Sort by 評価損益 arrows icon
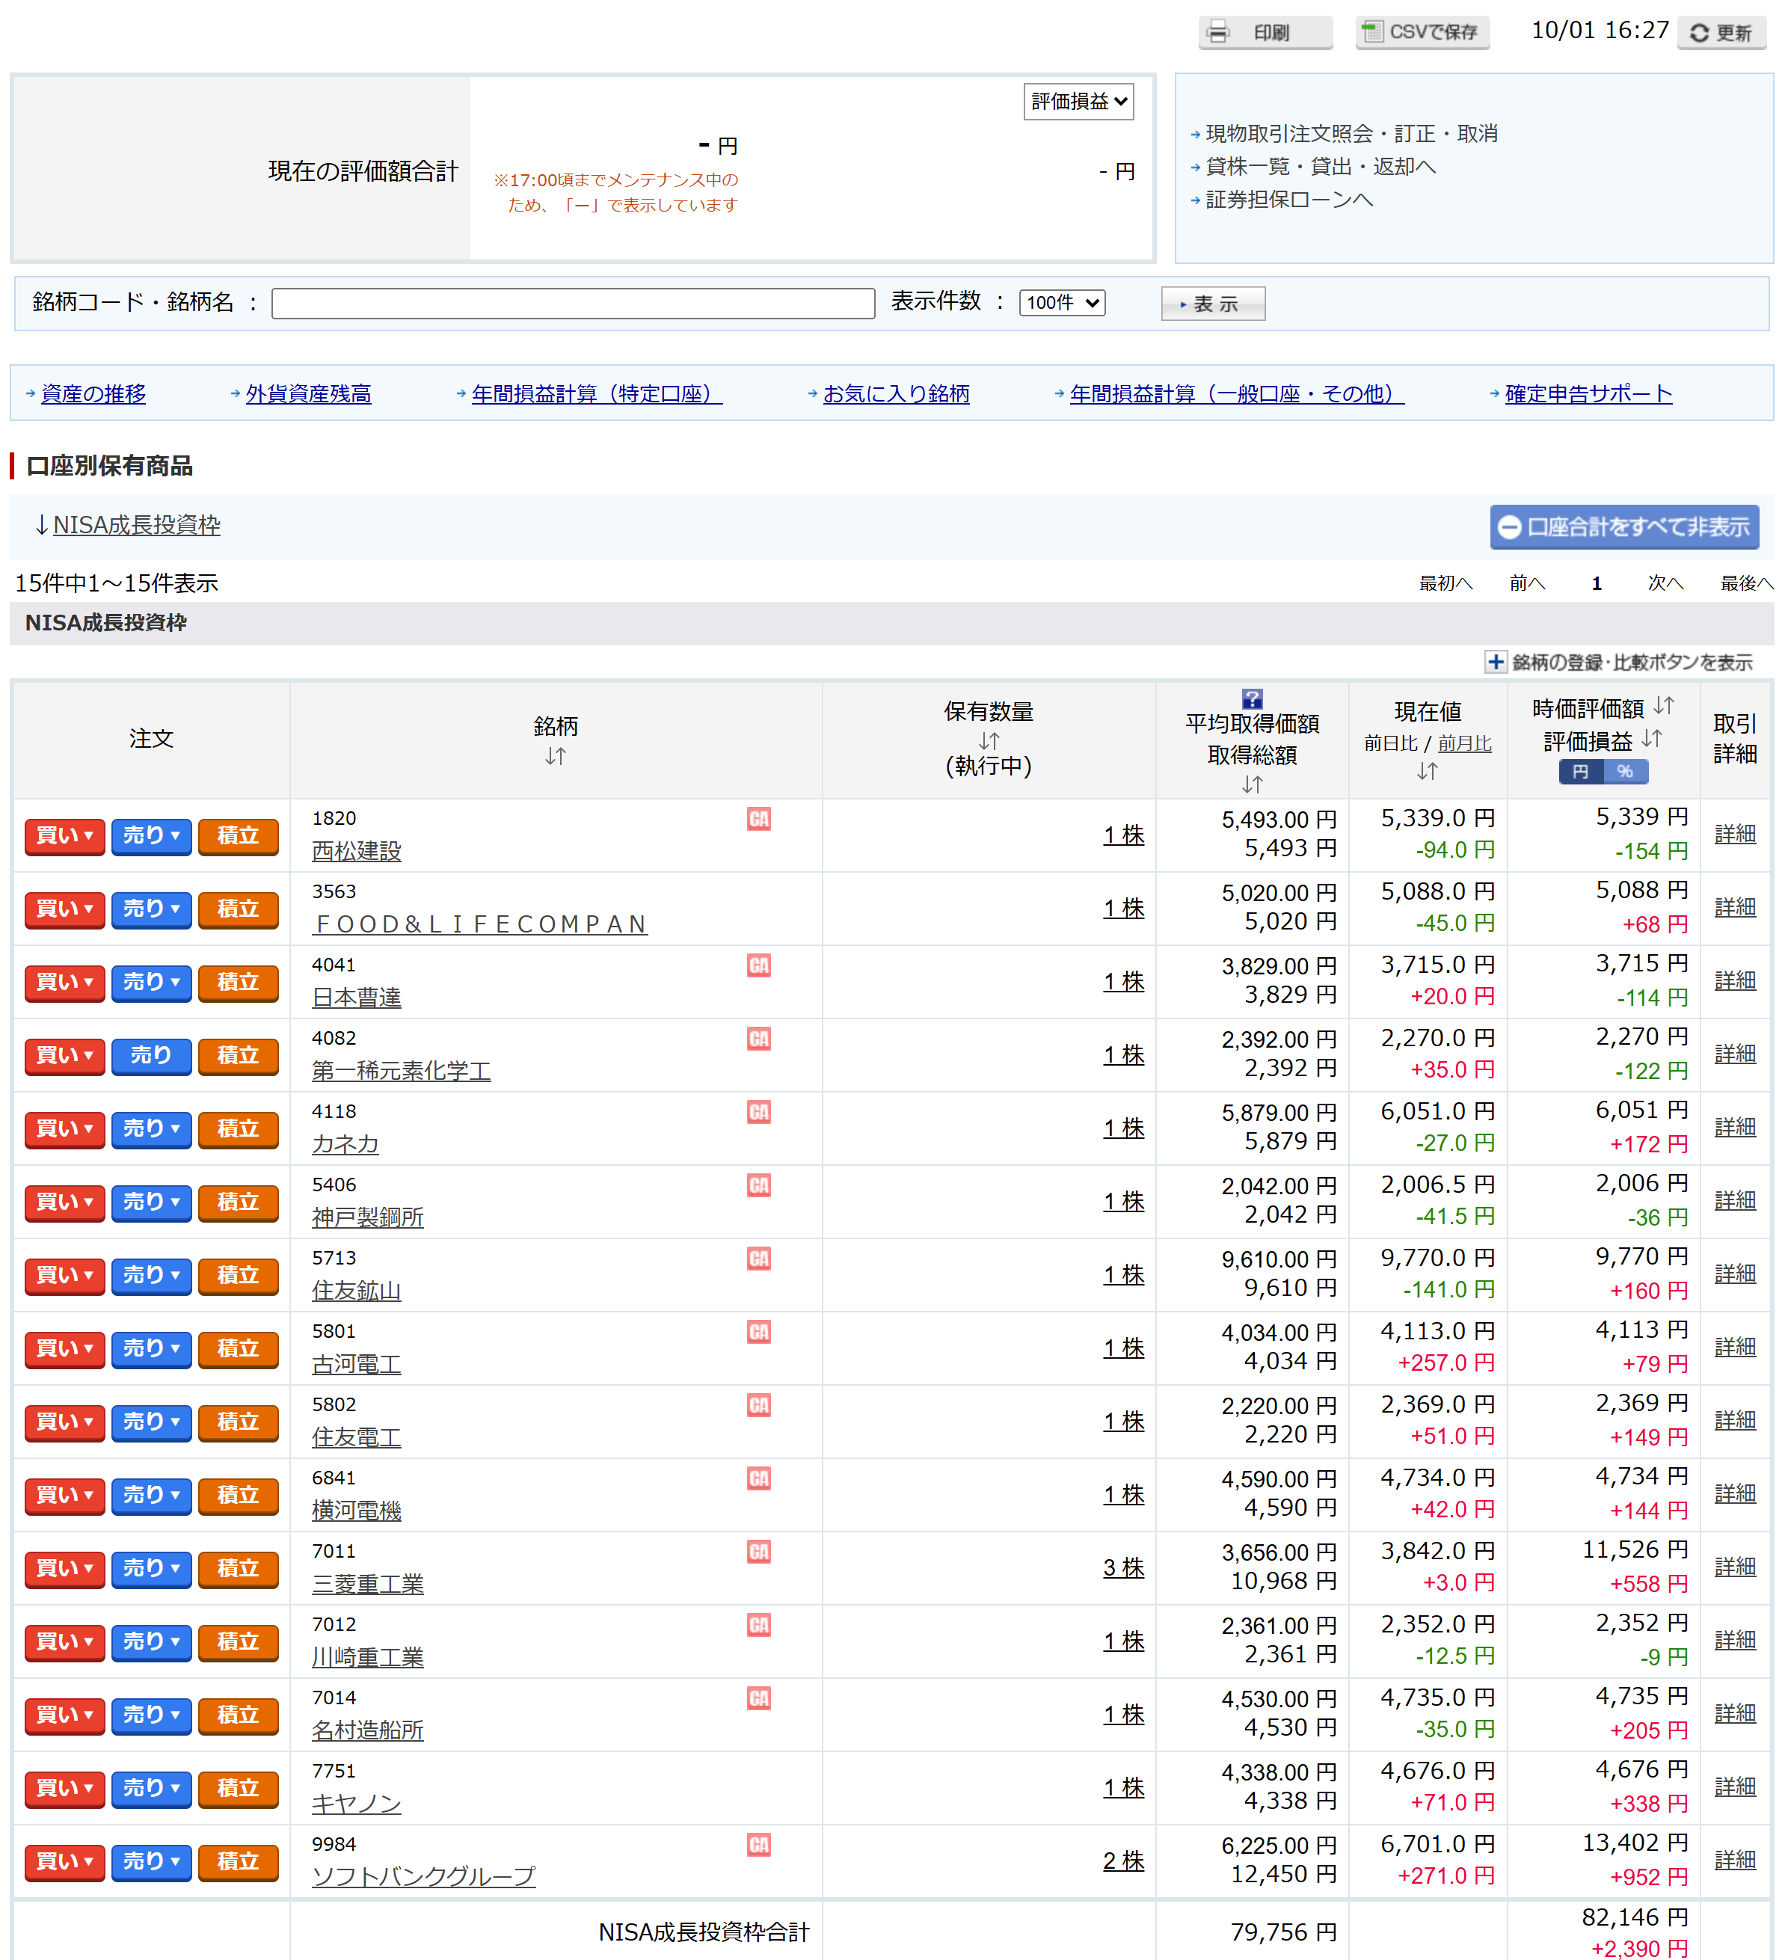The width and height of the screenshot is (1788, 1960). point(1651,739)
